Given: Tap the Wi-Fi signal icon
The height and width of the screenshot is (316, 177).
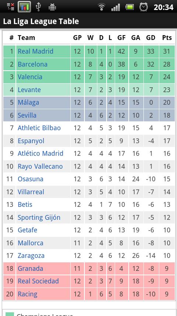Looking at the screenshot, I should point(102,7).
